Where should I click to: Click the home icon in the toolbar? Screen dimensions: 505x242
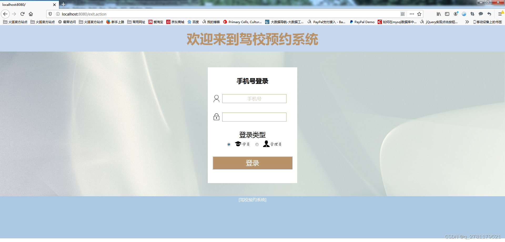(31, 14)
